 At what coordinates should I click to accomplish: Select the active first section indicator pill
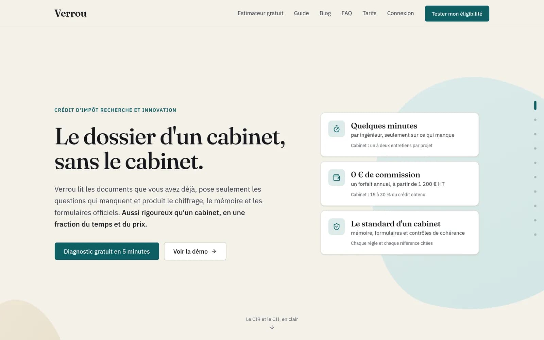(535, 105)
